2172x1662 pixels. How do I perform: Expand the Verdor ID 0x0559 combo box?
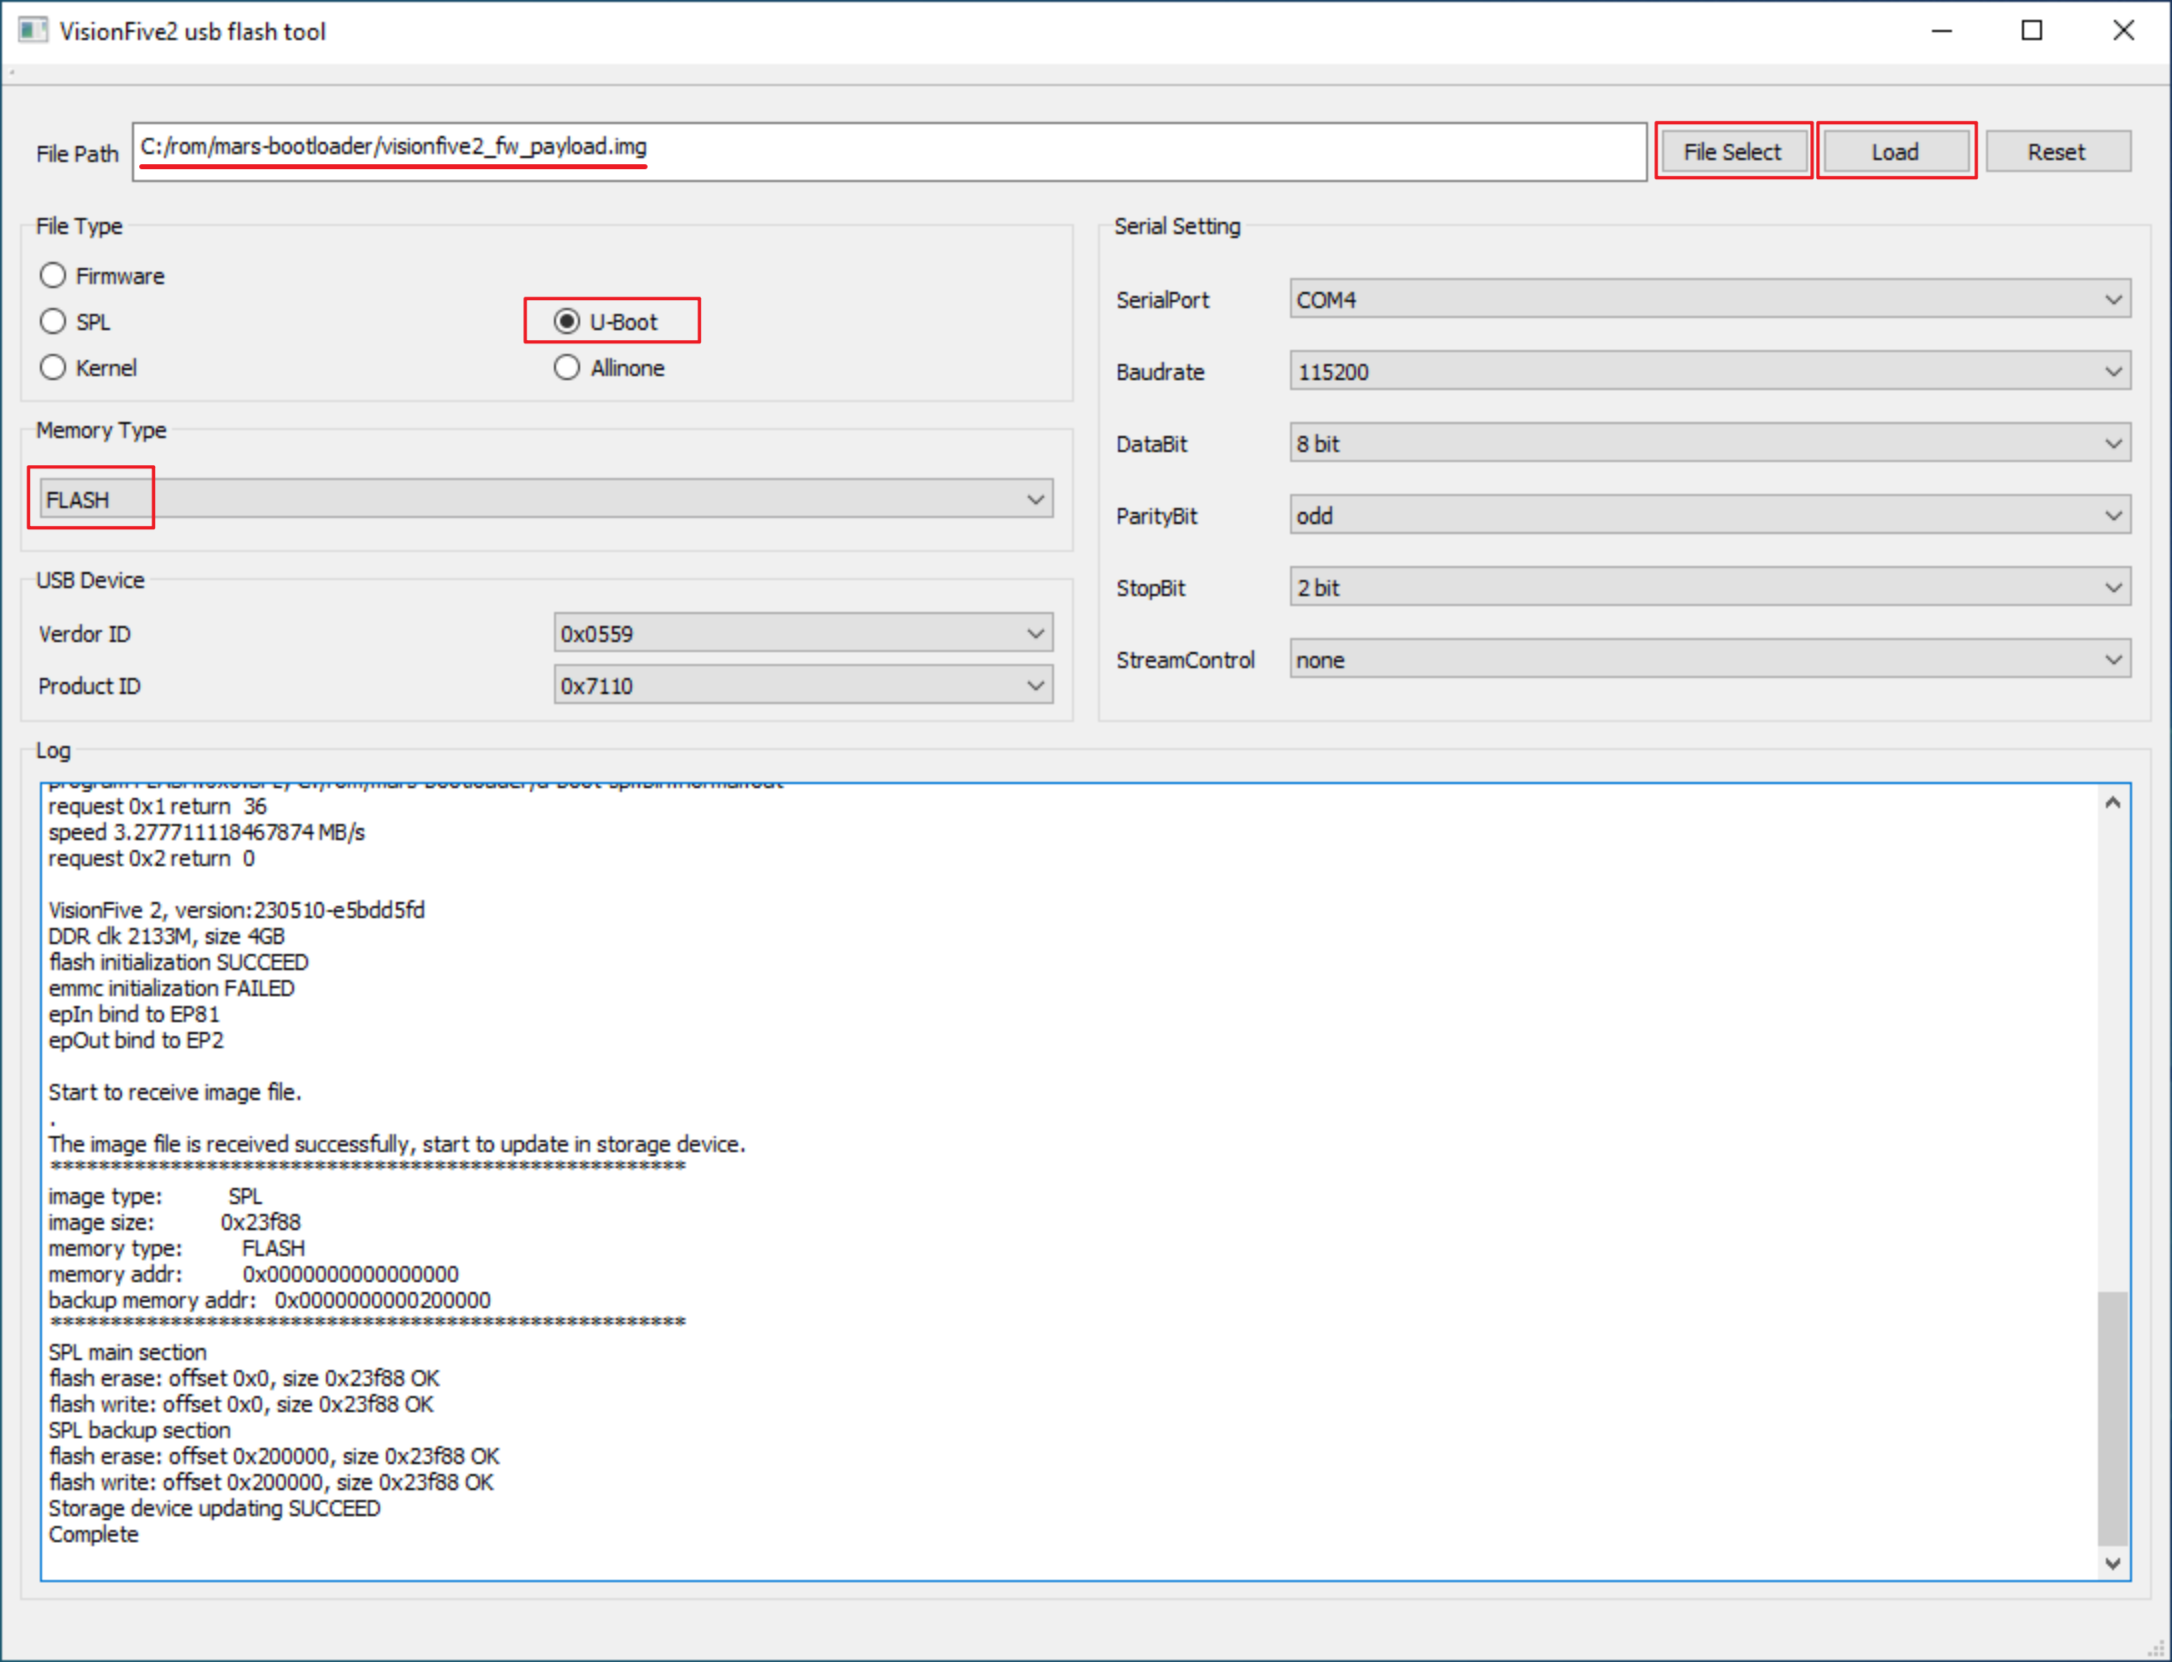[x=803, y=633]
